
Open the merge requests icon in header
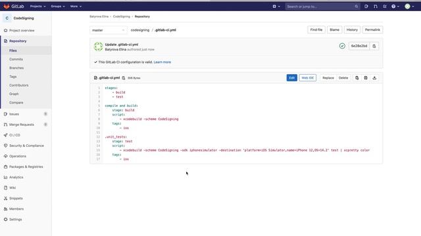[x=376, y=7]
